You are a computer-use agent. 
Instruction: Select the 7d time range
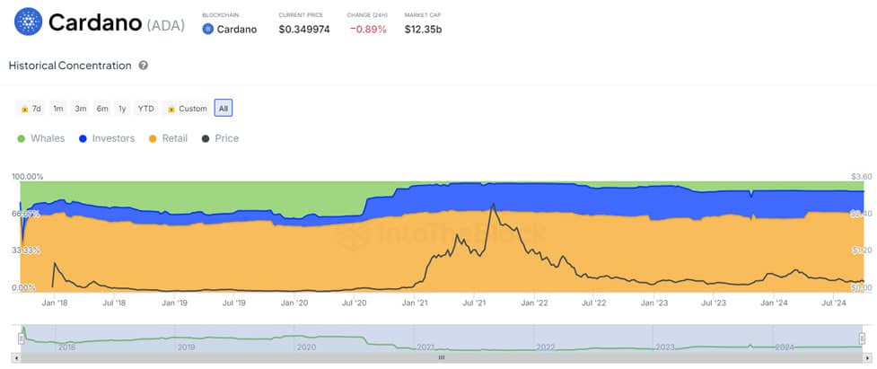click(31, 109)
